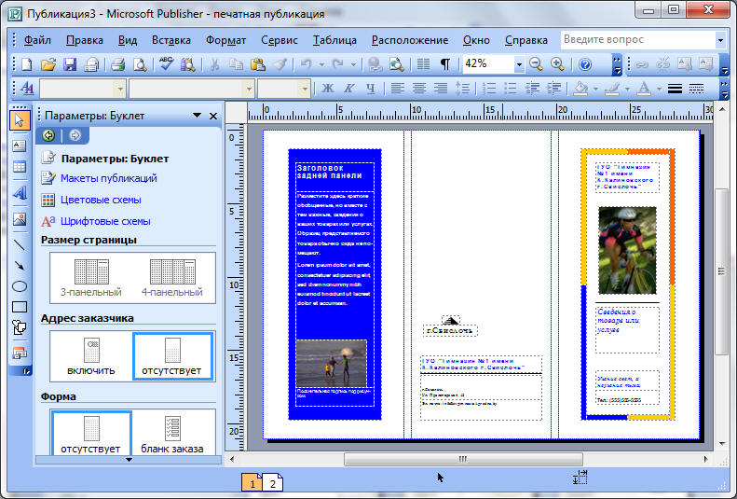Toggle underline Ч formatting

371,89
